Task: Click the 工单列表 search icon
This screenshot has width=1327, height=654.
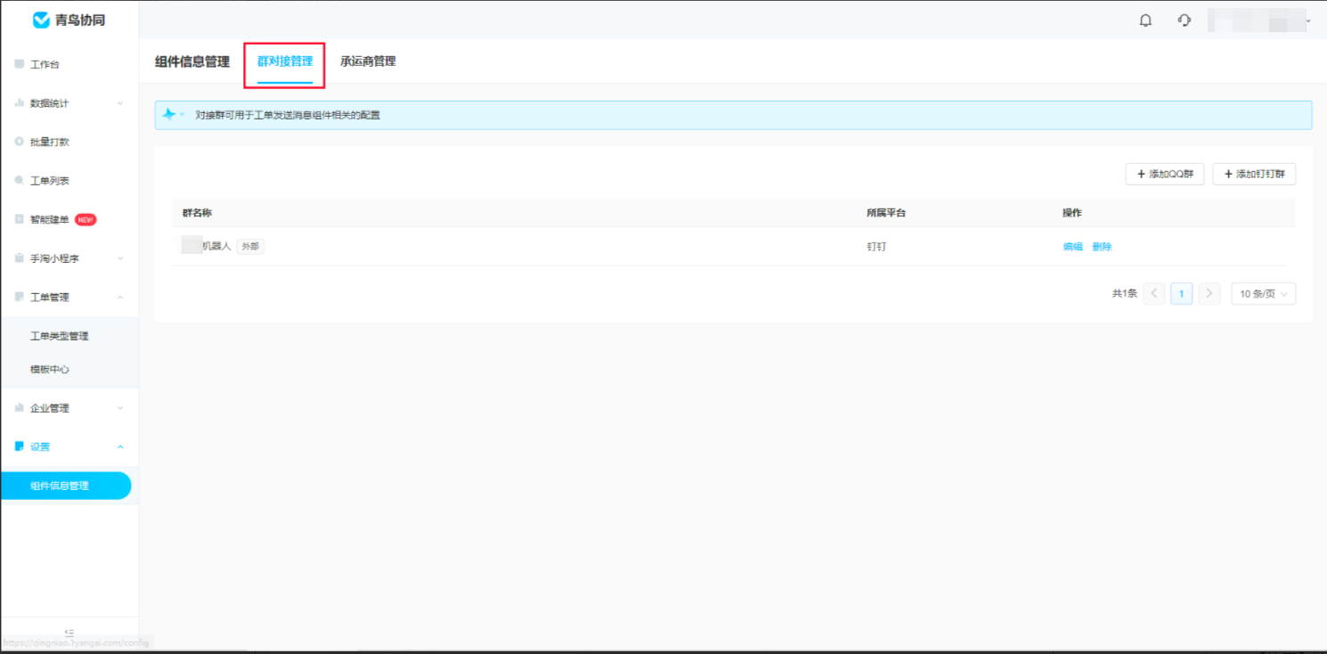Action: tap(19, 181)
